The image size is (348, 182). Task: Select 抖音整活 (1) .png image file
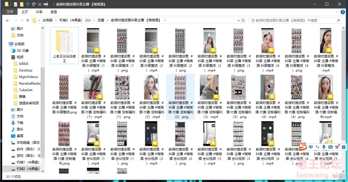[x=122, y=50]
